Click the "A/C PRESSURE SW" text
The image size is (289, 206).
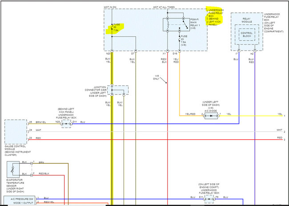point(22,199)
